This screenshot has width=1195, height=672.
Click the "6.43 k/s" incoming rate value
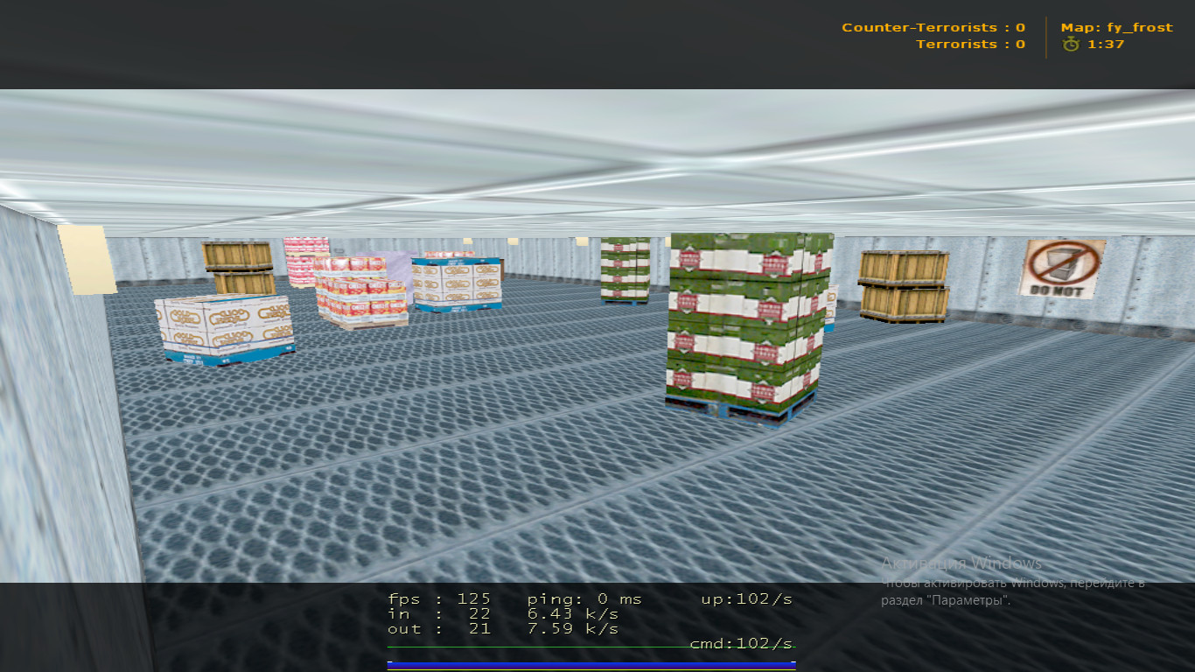[x=573, y=614]
